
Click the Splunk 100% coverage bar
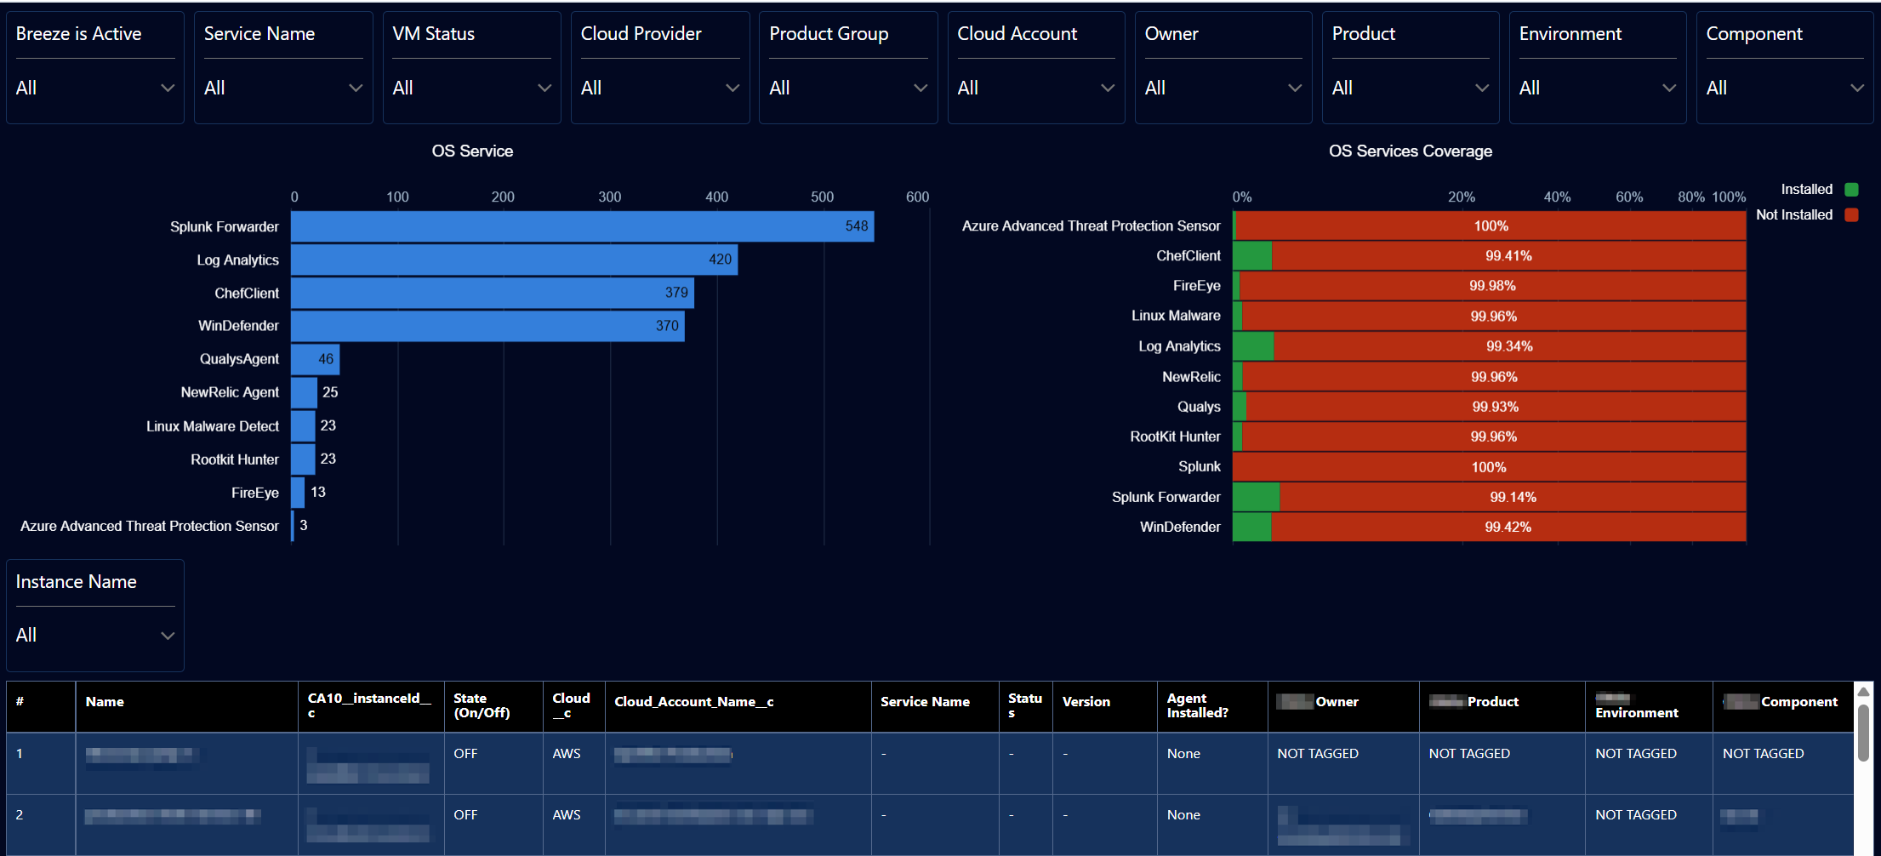tap(1489, 467)
